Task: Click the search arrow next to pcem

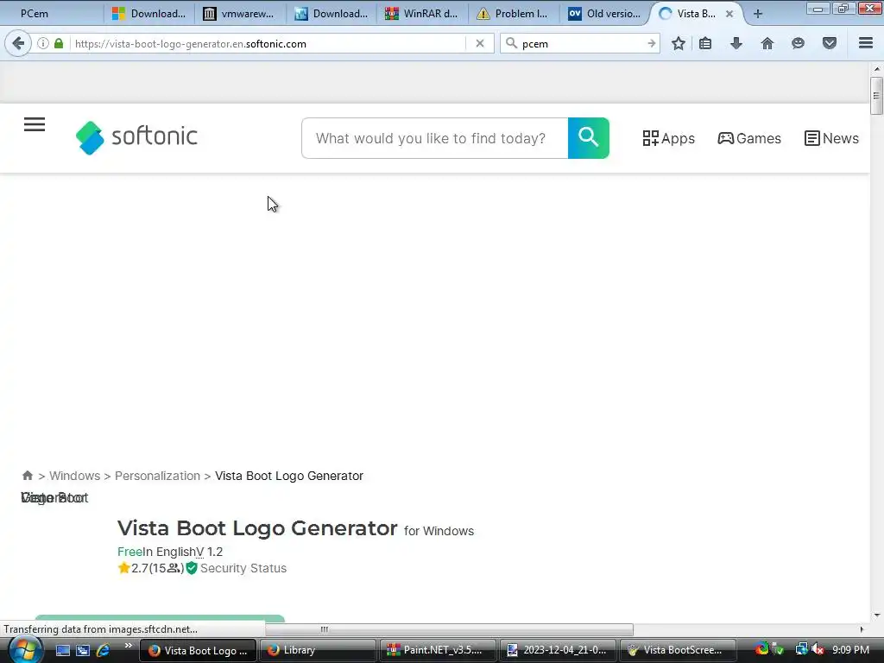Action: point(651,43)
